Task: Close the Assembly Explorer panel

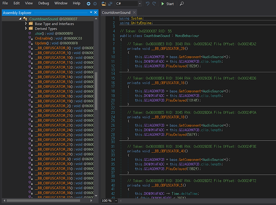Action: [95, 12]
